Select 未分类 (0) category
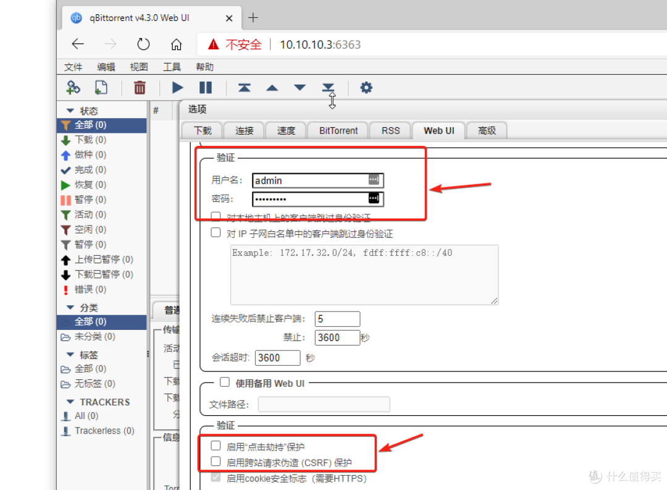This screenshot has width=667, height=490. (88, 336)
